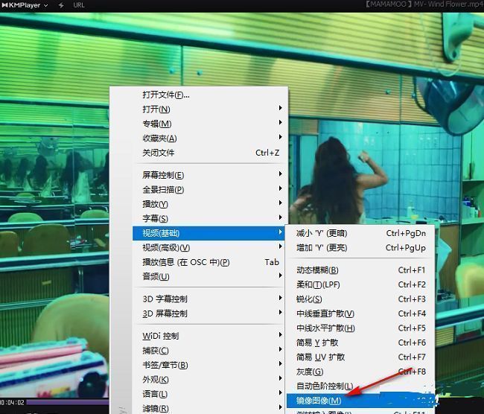The image size is (484, 414).
Task: Toggle 锐化(S) filter
Action: click(360, 299)
